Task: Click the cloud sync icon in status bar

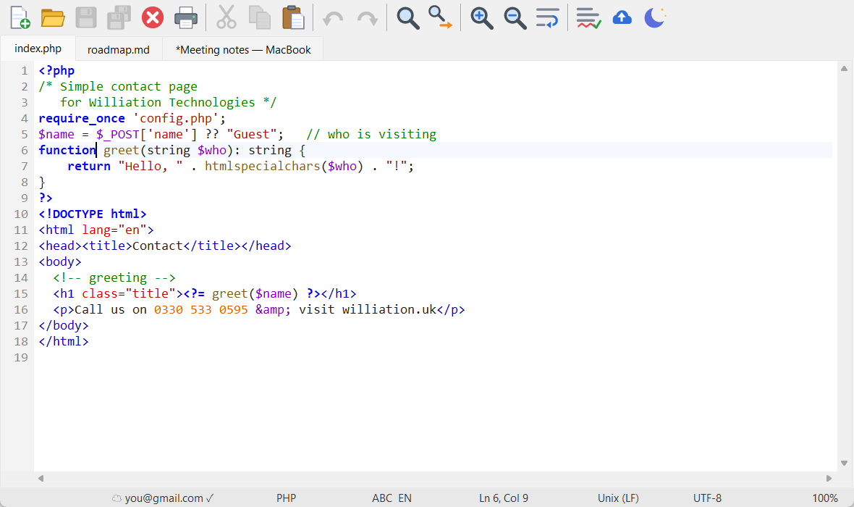Action: pyautogui.click(x=117, y=498)
